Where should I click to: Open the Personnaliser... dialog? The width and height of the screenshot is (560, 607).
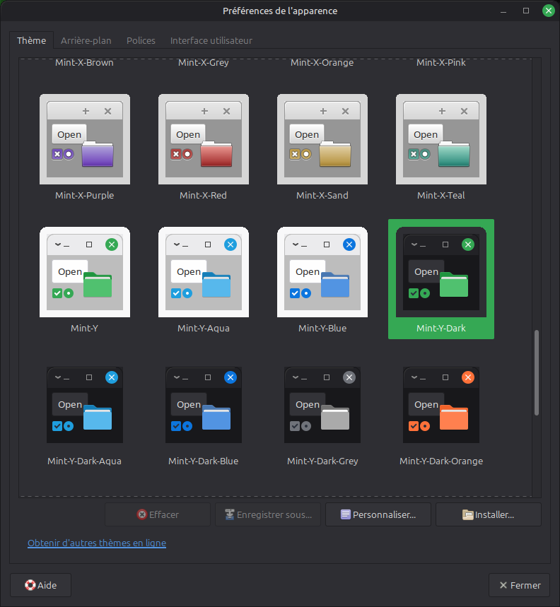378,514
